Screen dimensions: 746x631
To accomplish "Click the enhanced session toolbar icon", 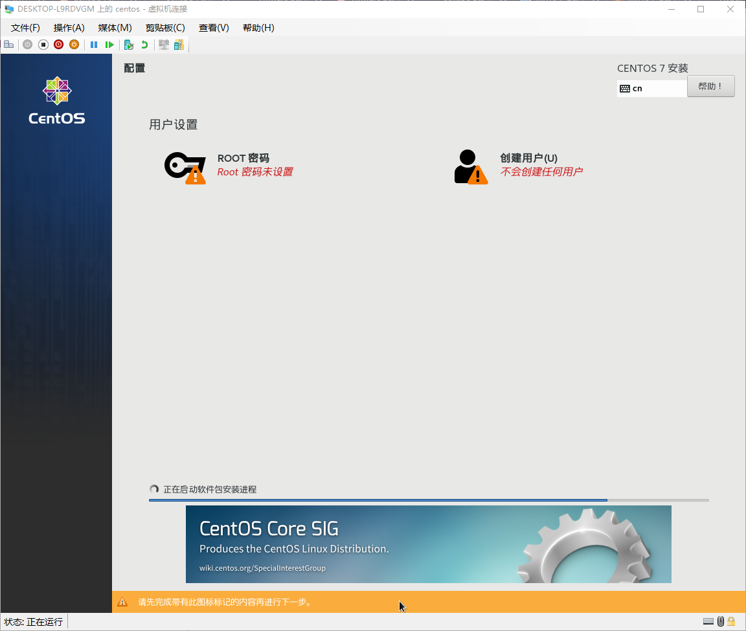I will click(164, 45).
